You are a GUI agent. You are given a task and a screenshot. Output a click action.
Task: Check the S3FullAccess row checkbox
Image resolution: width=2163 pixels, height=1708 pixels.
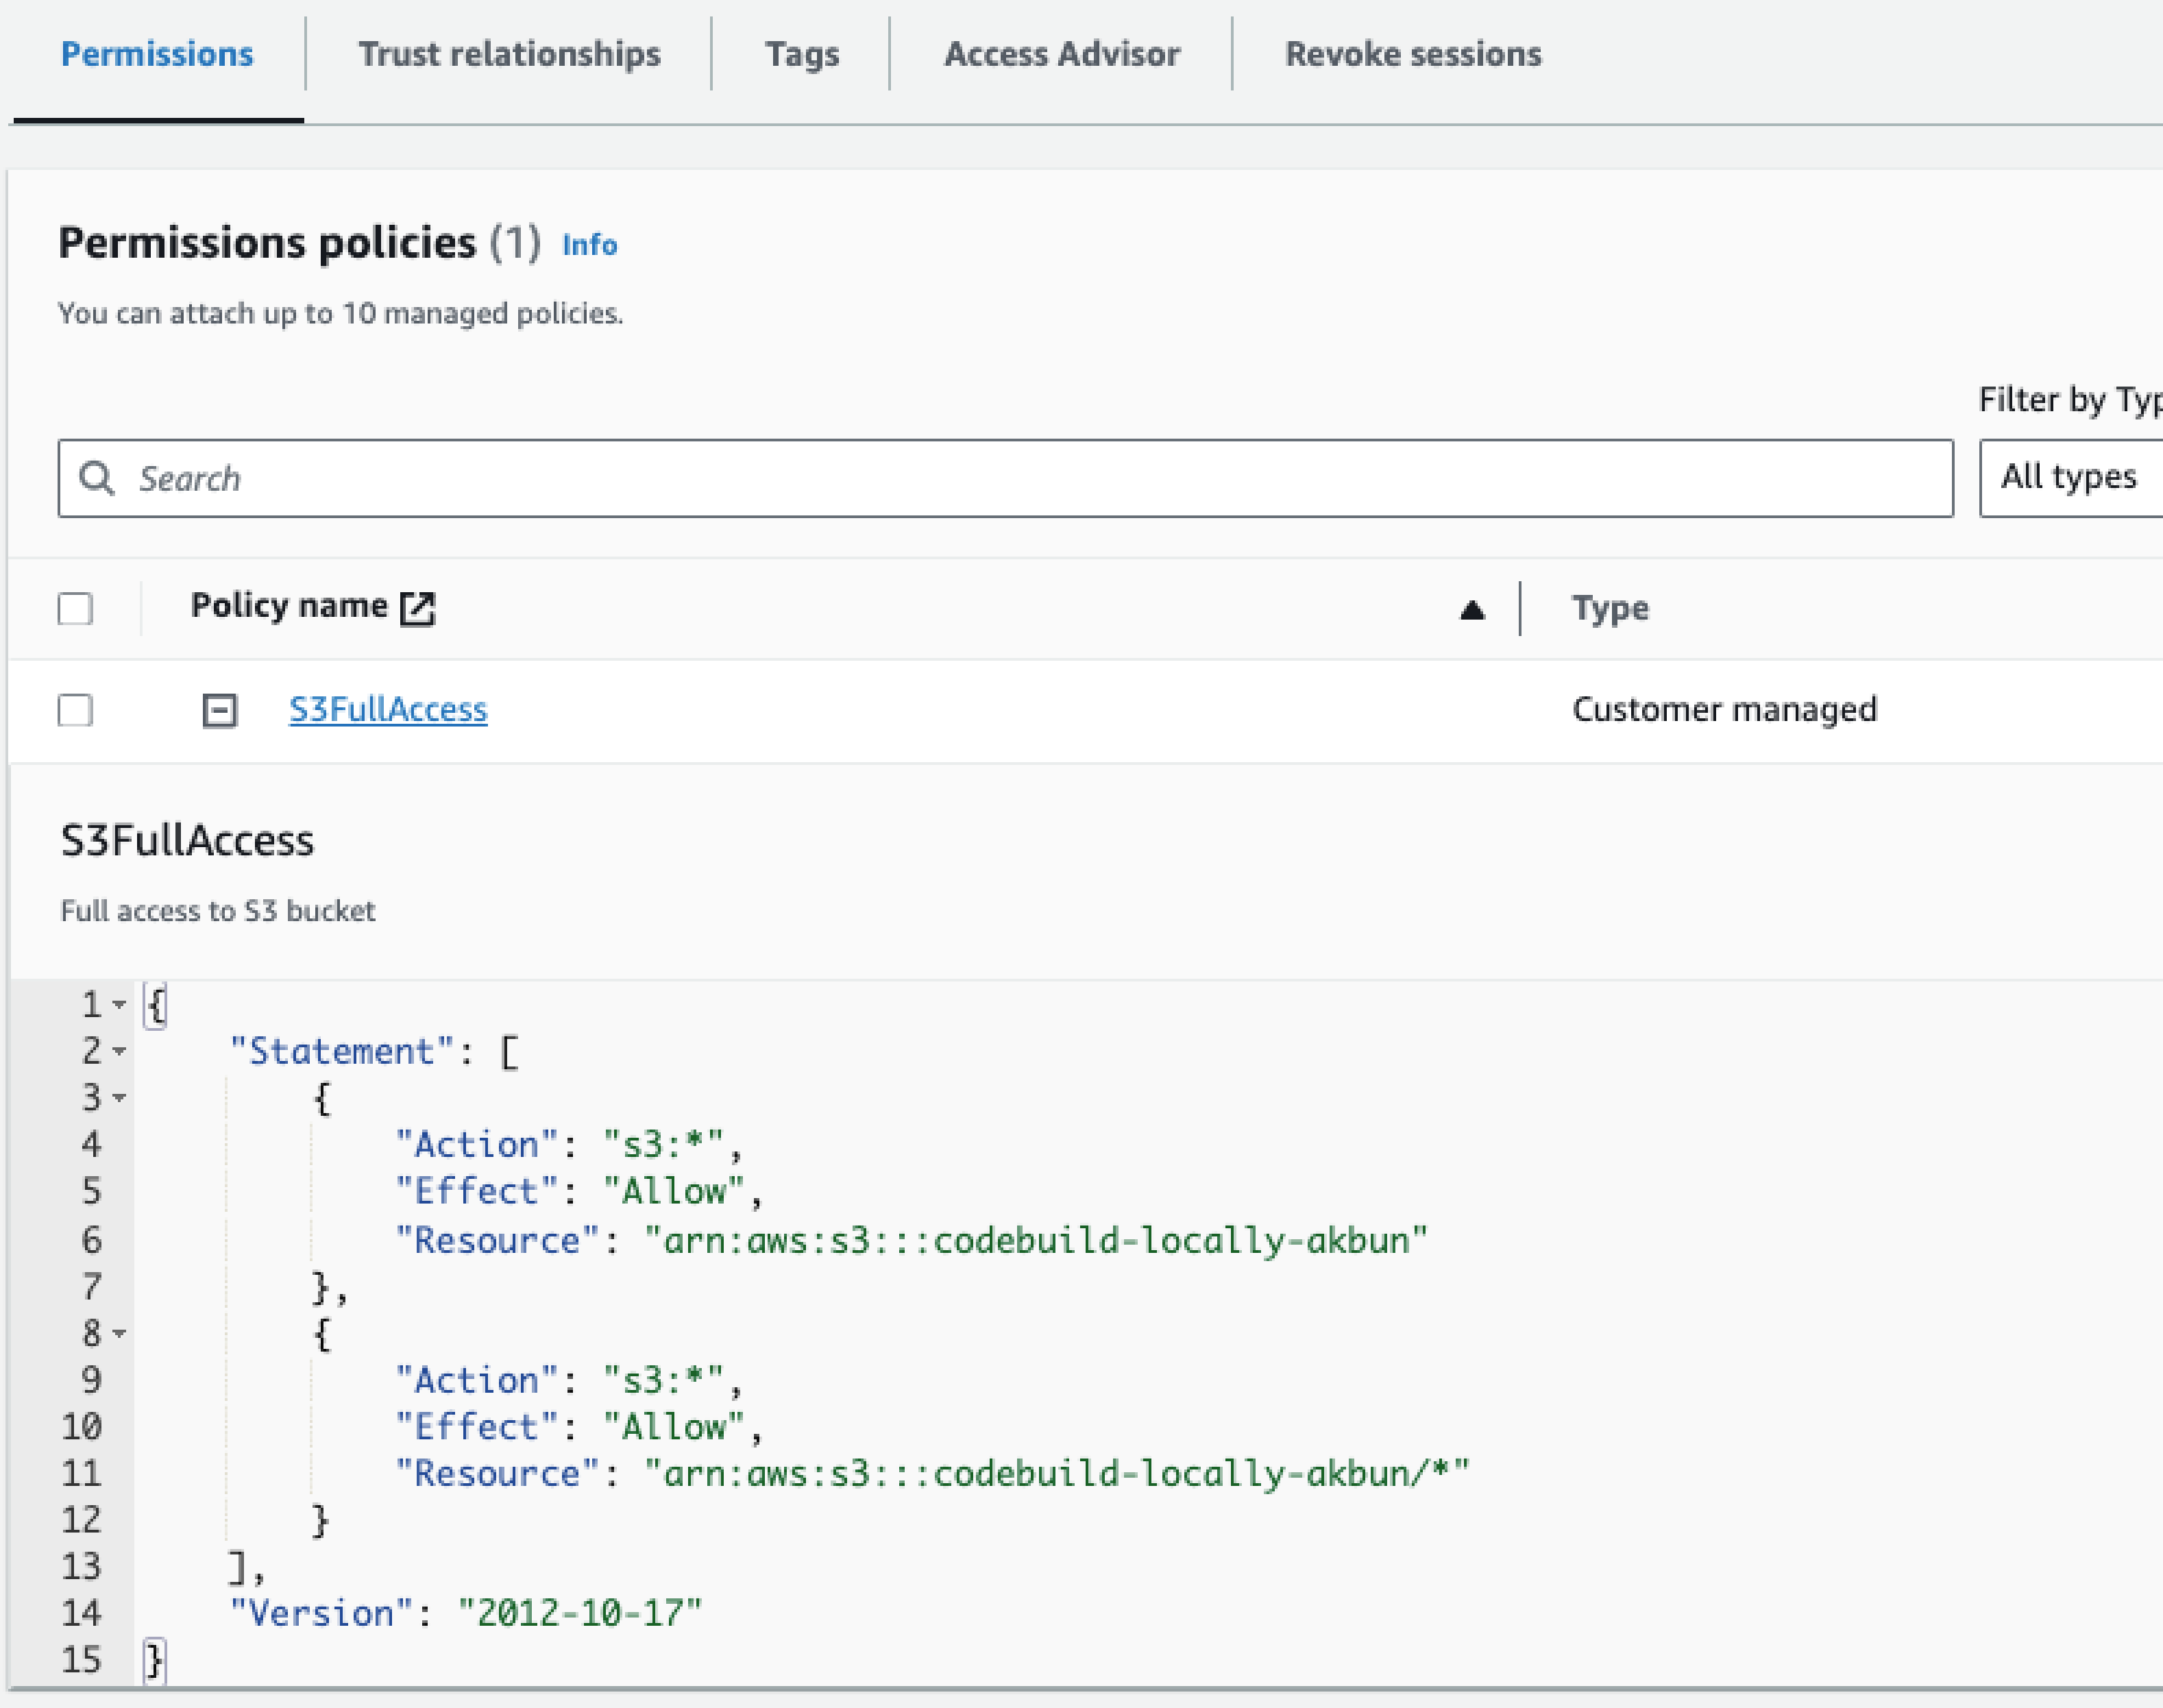coord(75,710)
